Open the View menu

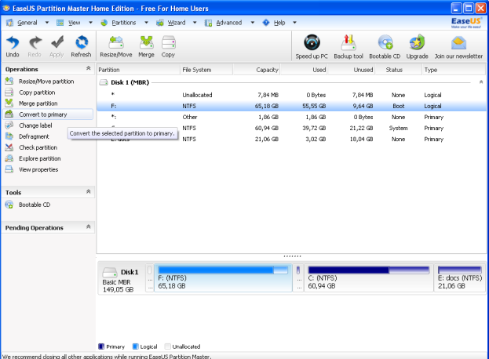(75, 23)
